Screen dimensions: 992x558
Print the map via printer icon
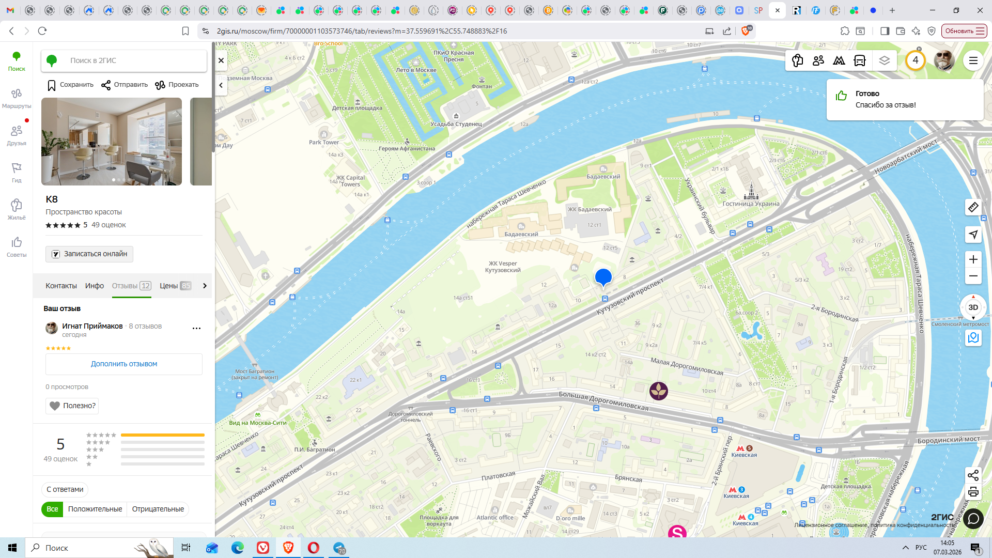[973, 492]
